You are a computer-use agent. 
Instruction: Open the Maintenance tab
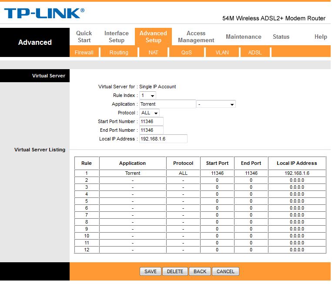click(x=244, y=37)
